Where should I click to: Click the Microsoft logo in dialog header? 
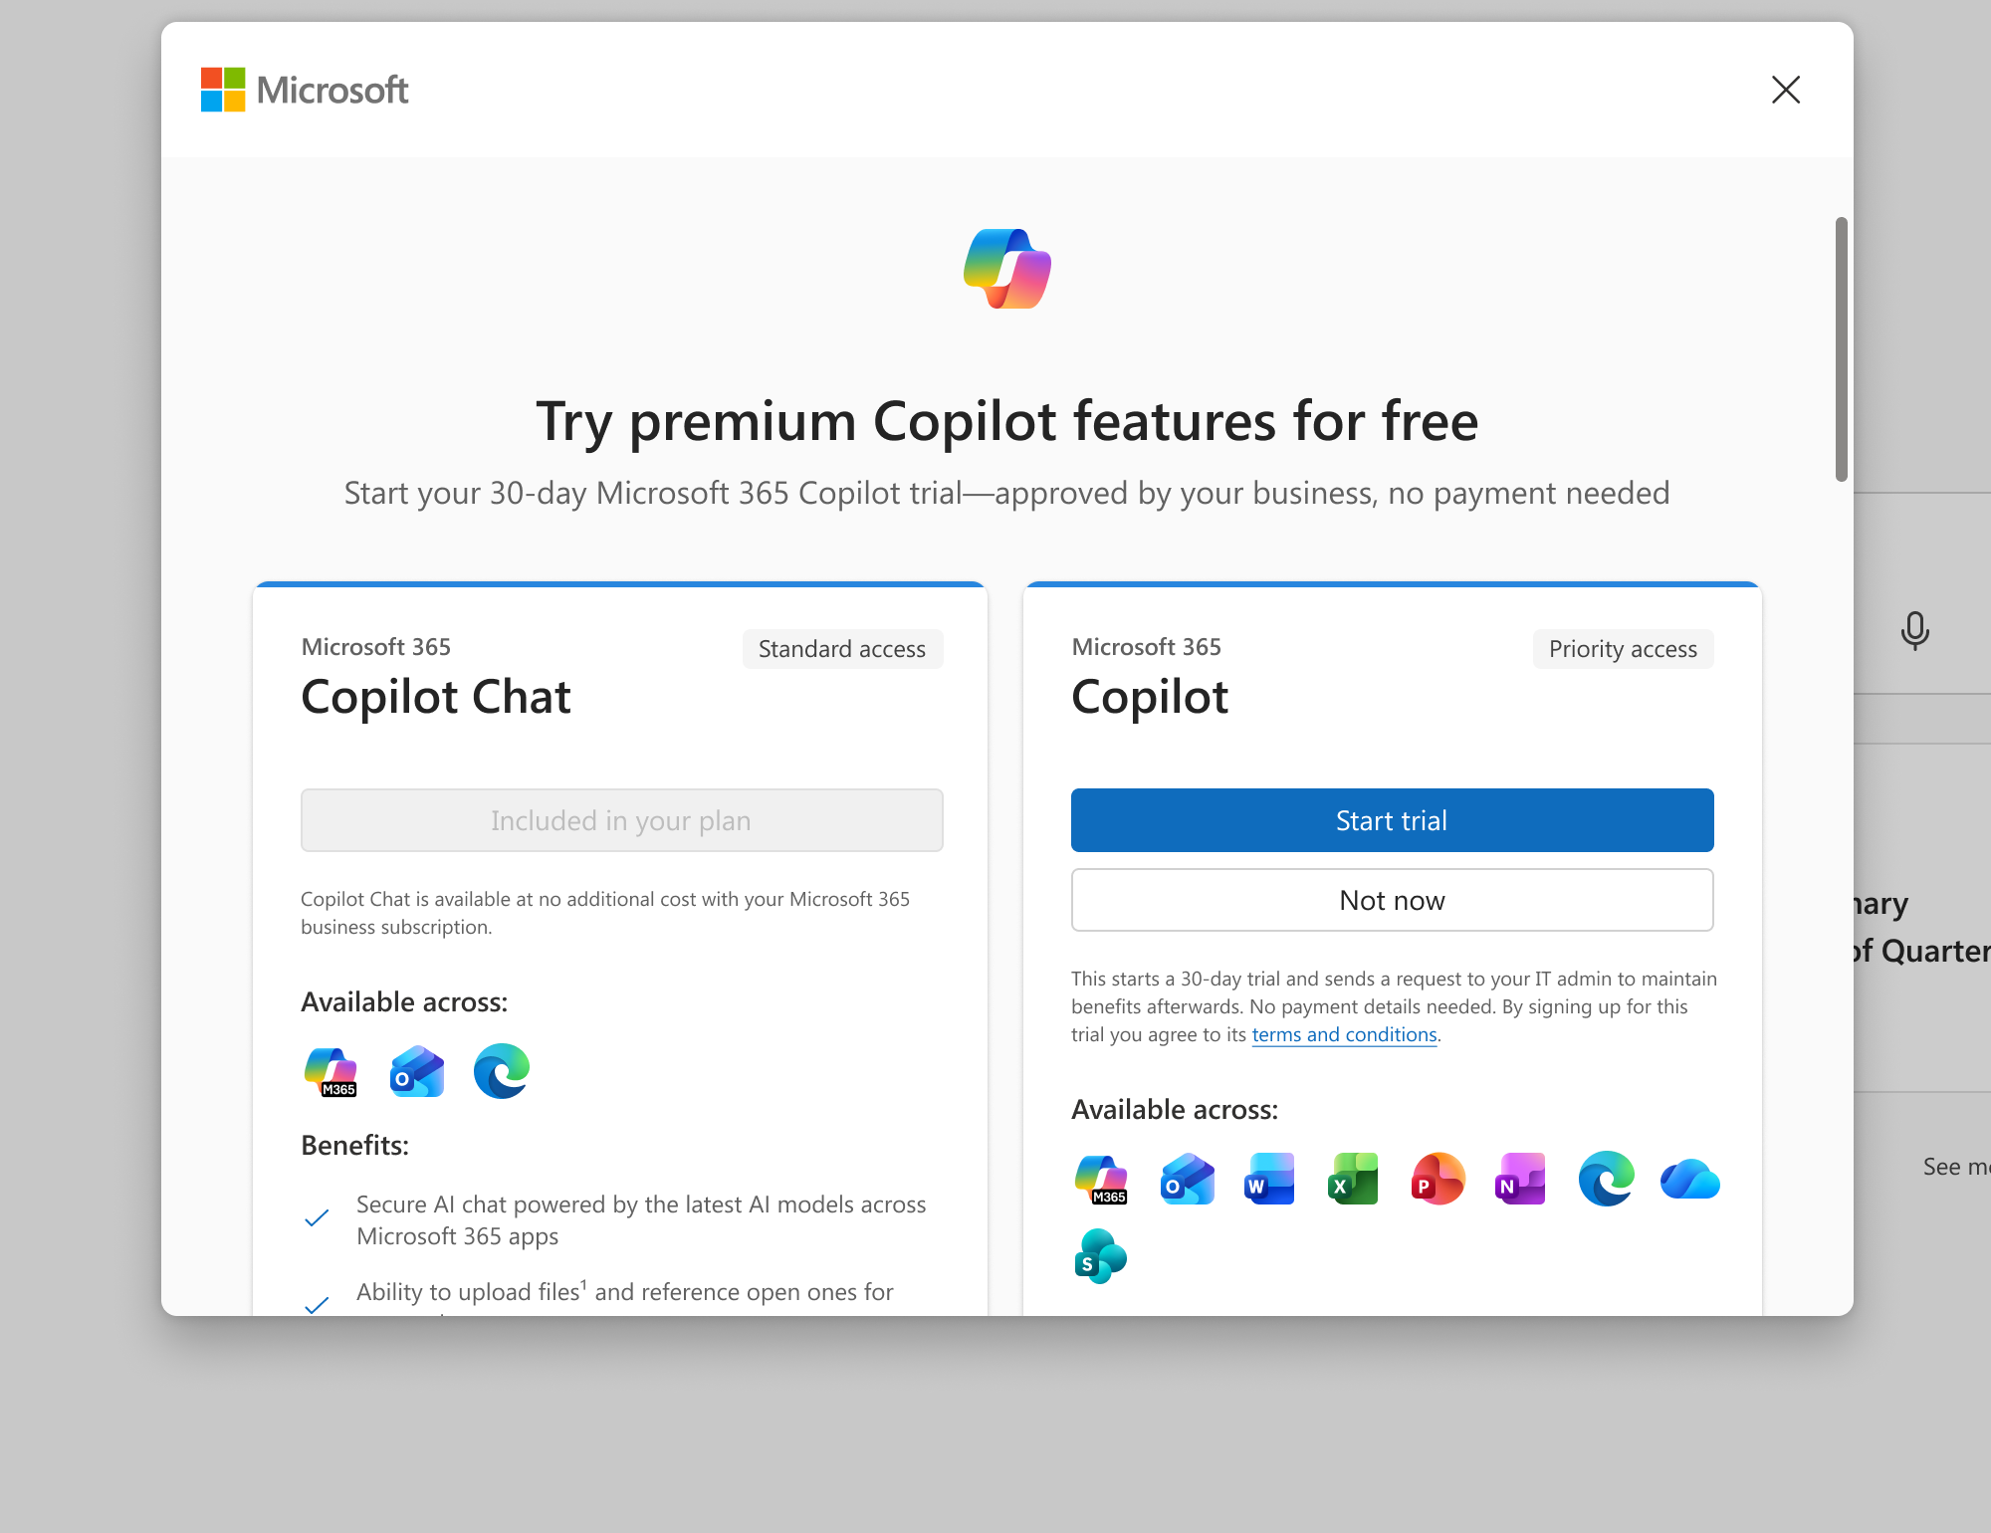305,90
